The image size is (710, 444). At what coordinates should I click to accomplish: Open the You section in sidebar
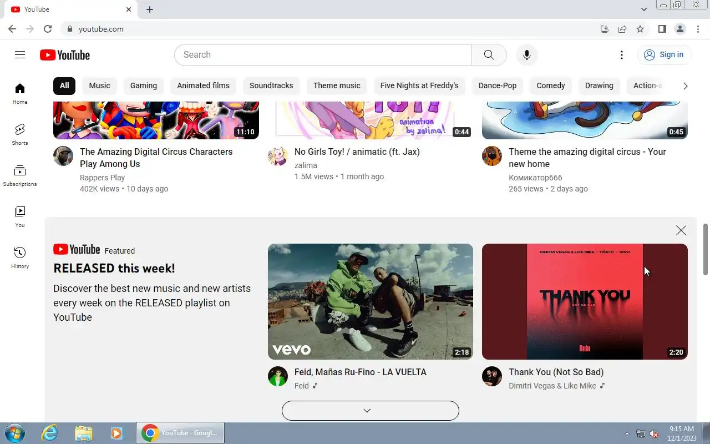20,217
